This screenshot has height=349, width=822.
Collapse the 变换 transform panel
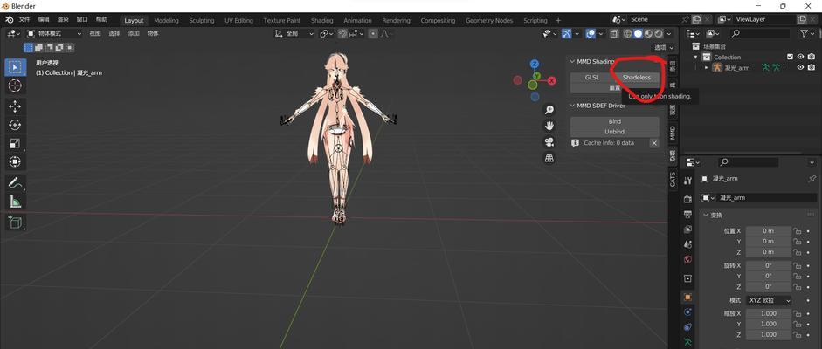(706, 215)
